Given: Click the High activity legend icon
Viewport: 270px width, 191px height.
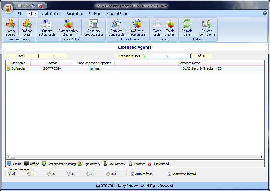Looking at the screenshot, I should click(80, 164).
